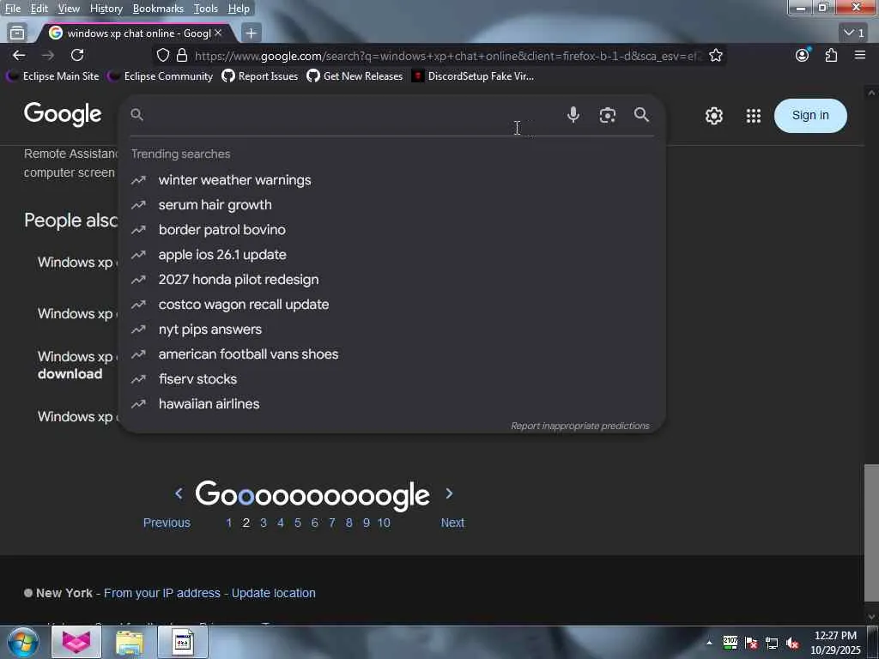Viewport: 879px width, 659px height.
Task: Select suggestion hawaiian airlines
Action: pos(392,403)
